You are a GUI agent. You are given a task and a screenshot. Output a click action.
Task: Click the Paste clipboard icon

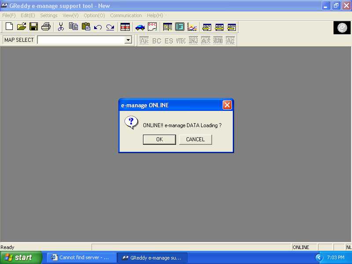pyautogui.click(x=86, y=27)
